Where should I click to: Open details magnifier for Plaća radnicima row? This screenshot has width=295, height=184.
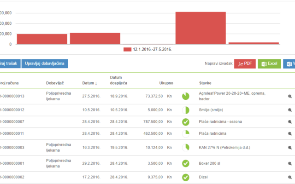(x=290, y=134)
